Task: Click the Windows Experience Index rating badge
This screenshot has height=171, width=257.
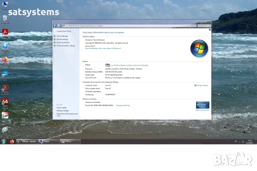Action: [x=107, y=65]
